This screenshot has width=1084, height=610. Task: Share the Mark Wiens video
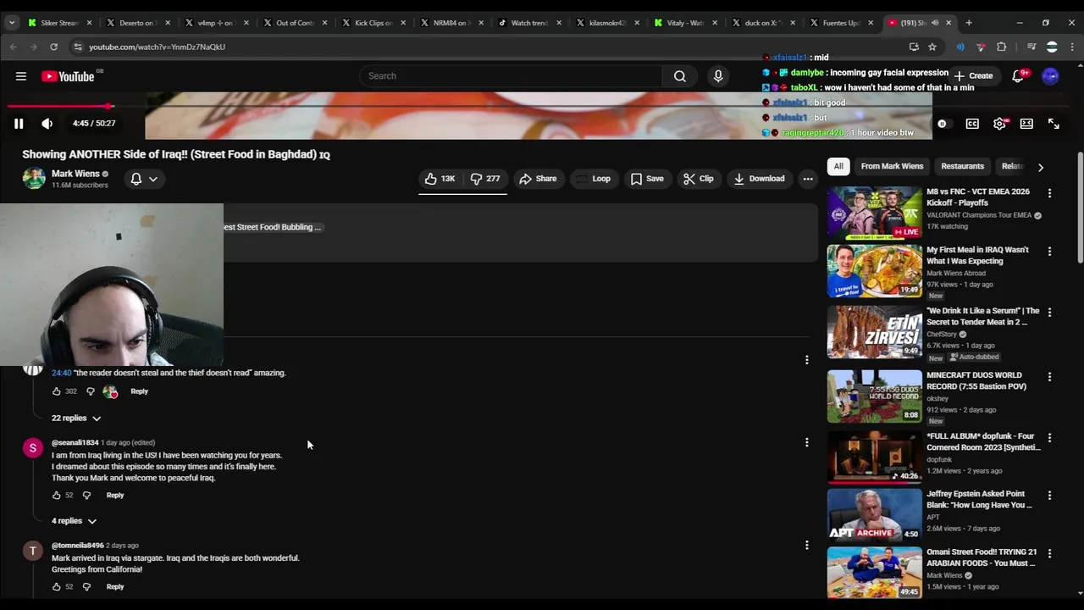point(538,179)
